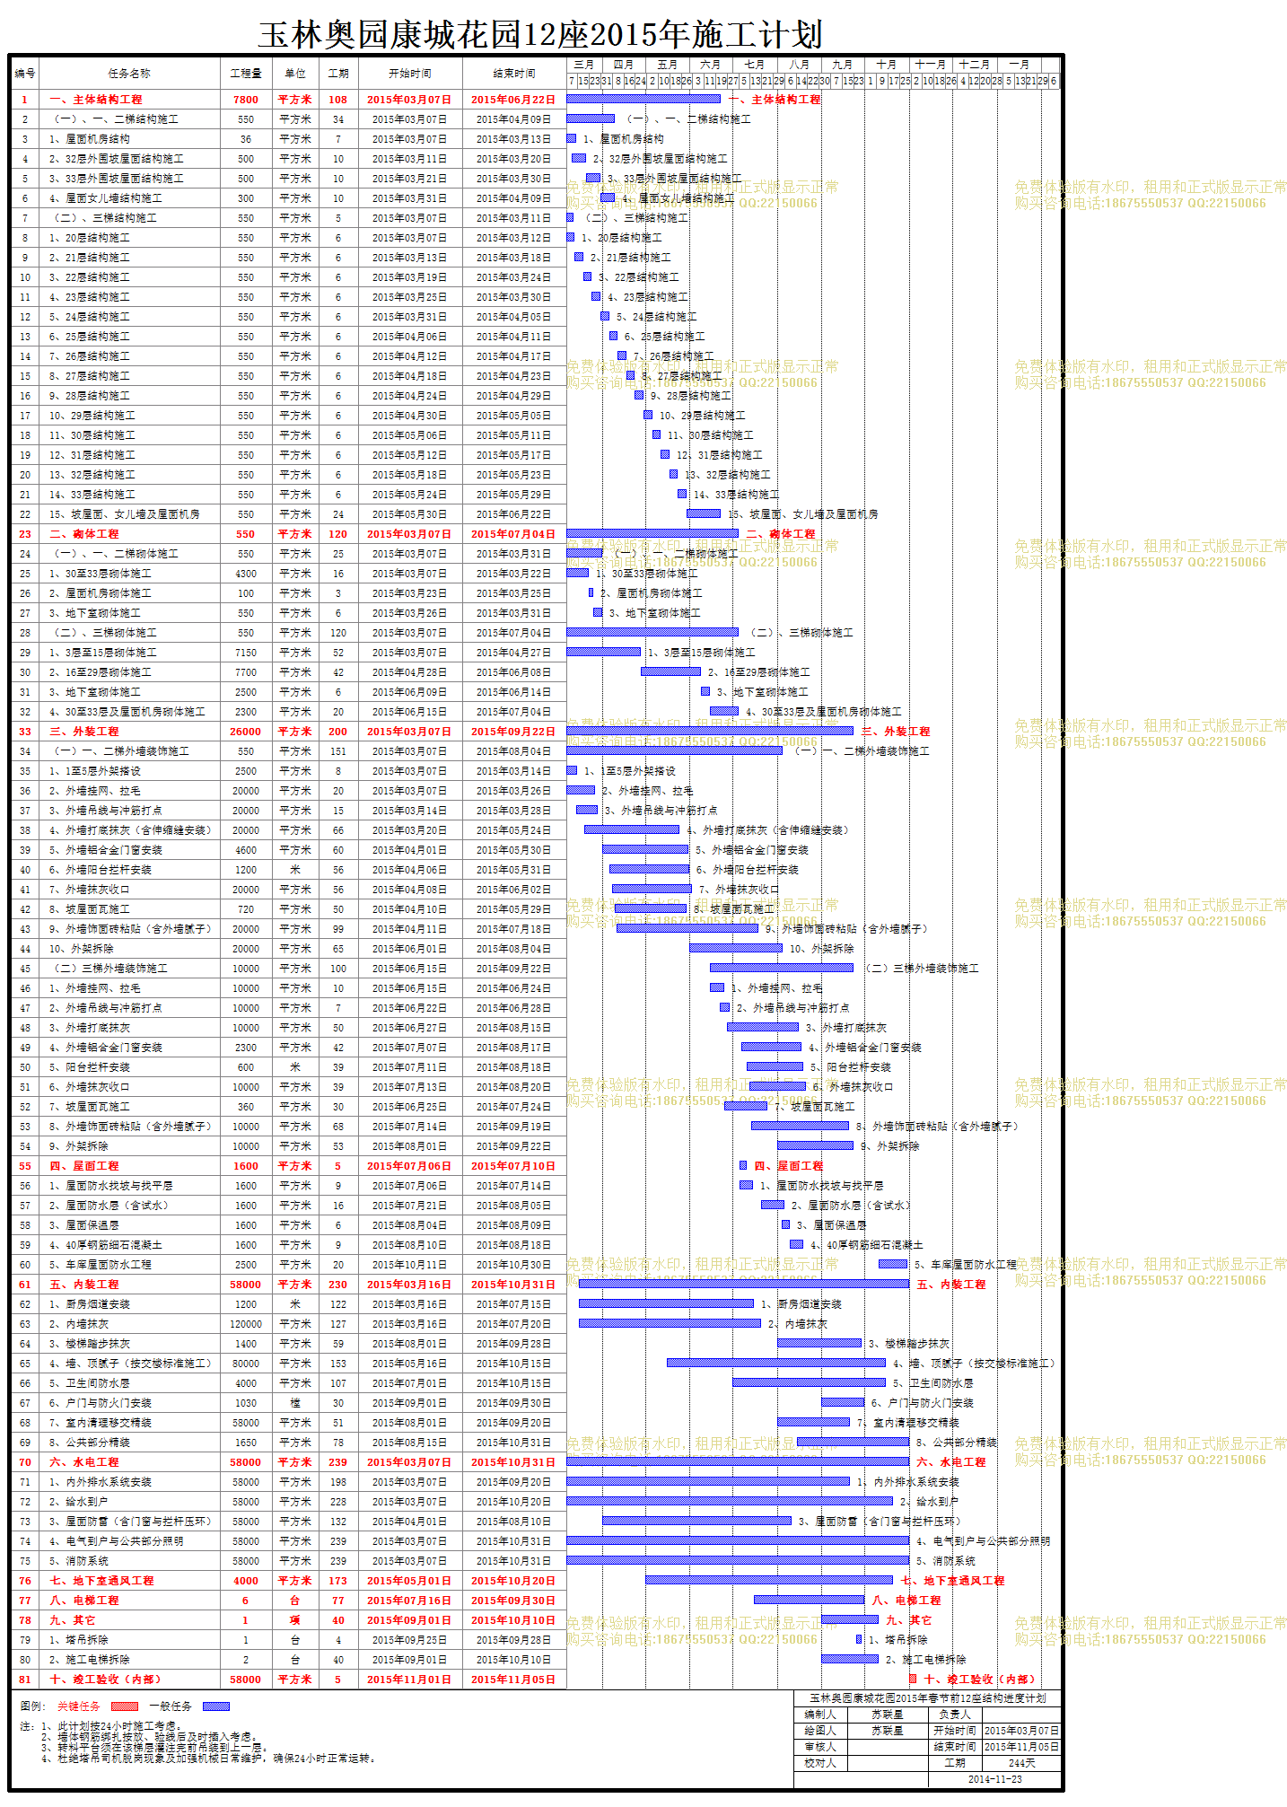Viewport: 1287px width, 1807px height.
Task: Select task name 七、地下室通风工程 in row 76
Action: [101, 1581]
